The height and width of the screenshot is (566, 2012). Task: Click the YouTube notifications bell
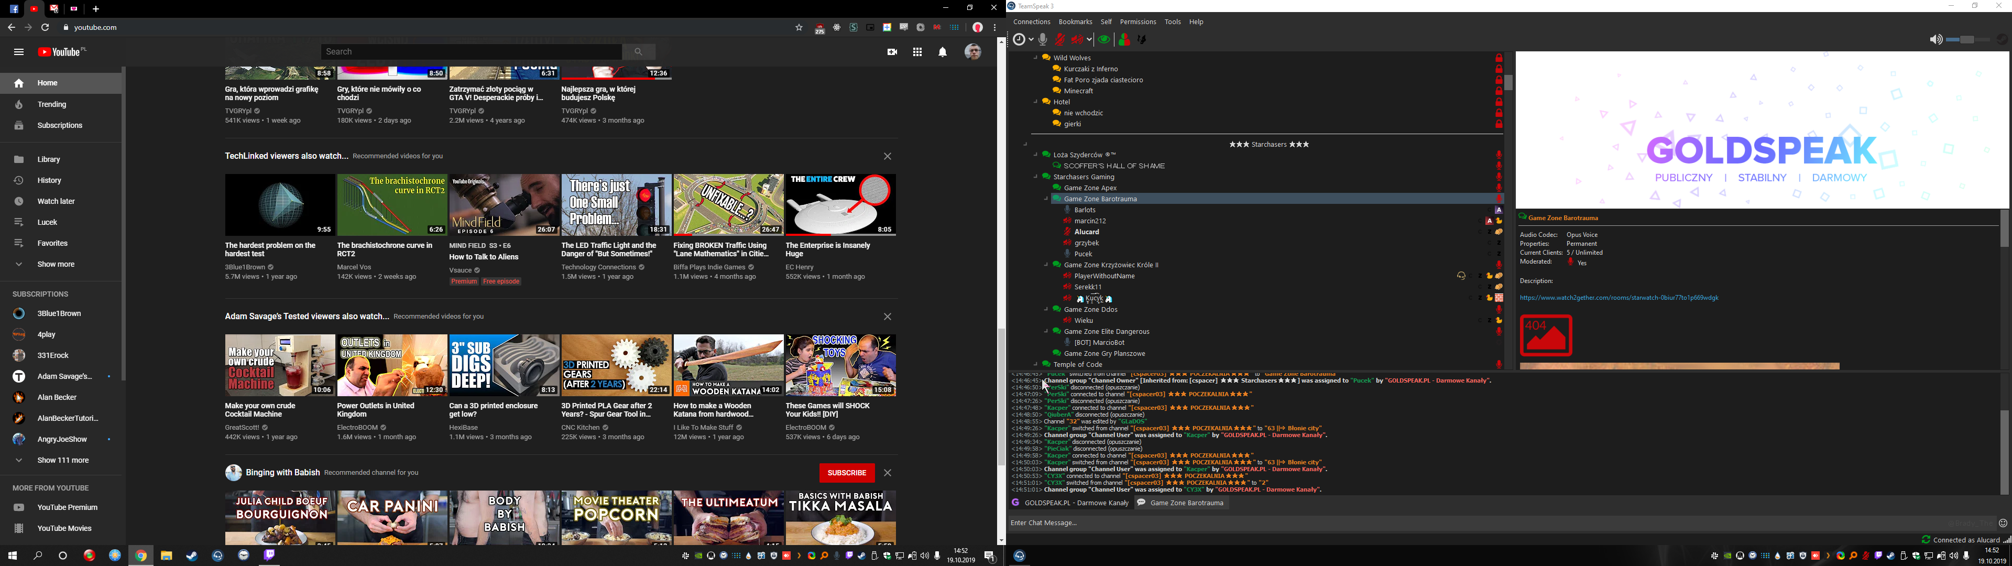pos(943,52)
